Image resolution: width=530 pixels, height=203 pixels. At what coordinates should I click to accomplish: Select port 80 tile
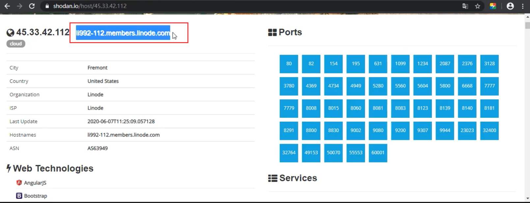289,64
